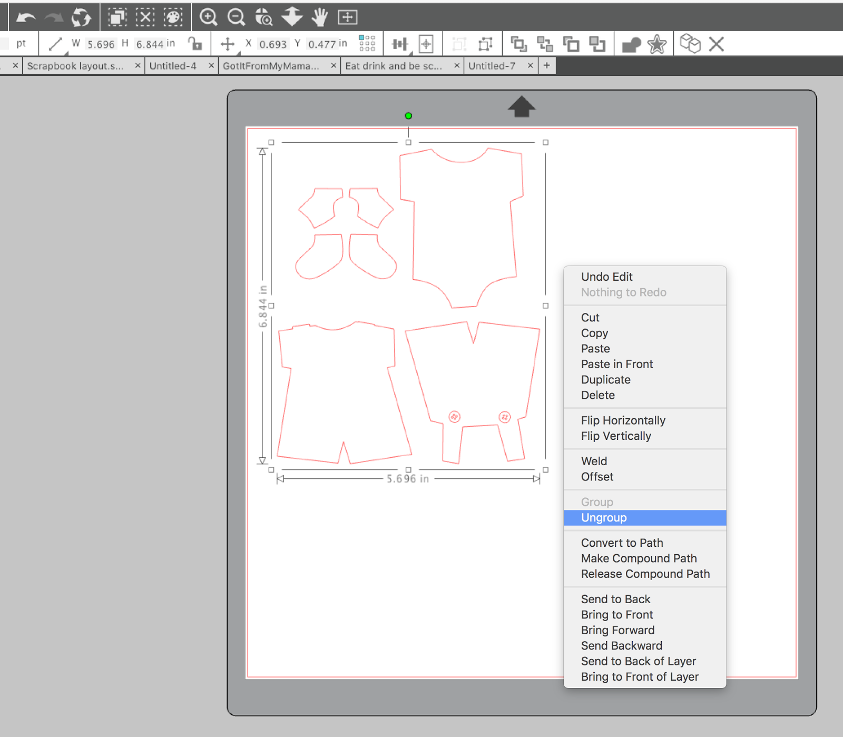Choose Make Compound Path

coord(645,558)
